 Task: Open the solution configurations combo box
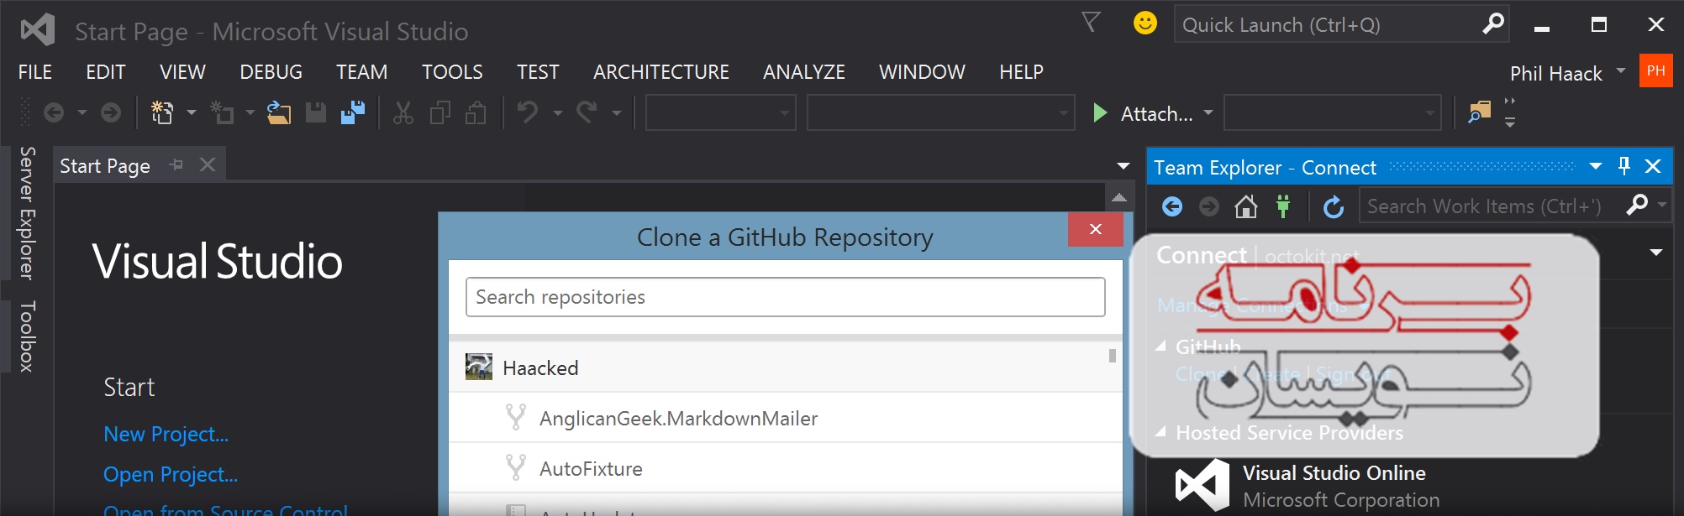coord(720,112)
